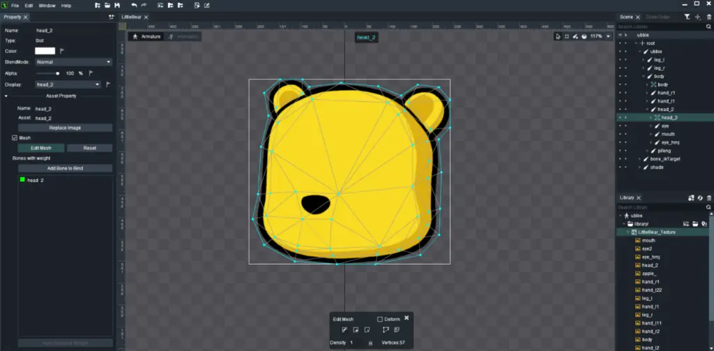Collapse the library/ folder in Library panel
Image resolution: width=714 pixels, height=351 pixels.
pyautogui.click(x=624, y=224)
